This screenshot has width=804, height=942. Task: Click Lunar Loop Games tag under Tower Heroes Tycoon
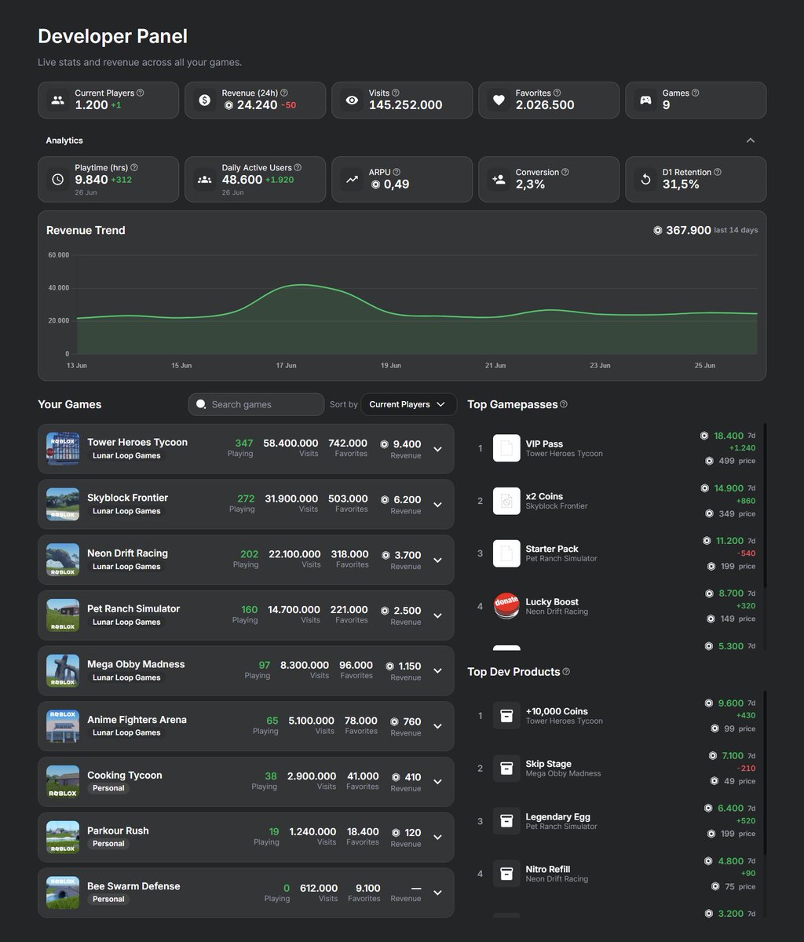(x=126, y=455)
